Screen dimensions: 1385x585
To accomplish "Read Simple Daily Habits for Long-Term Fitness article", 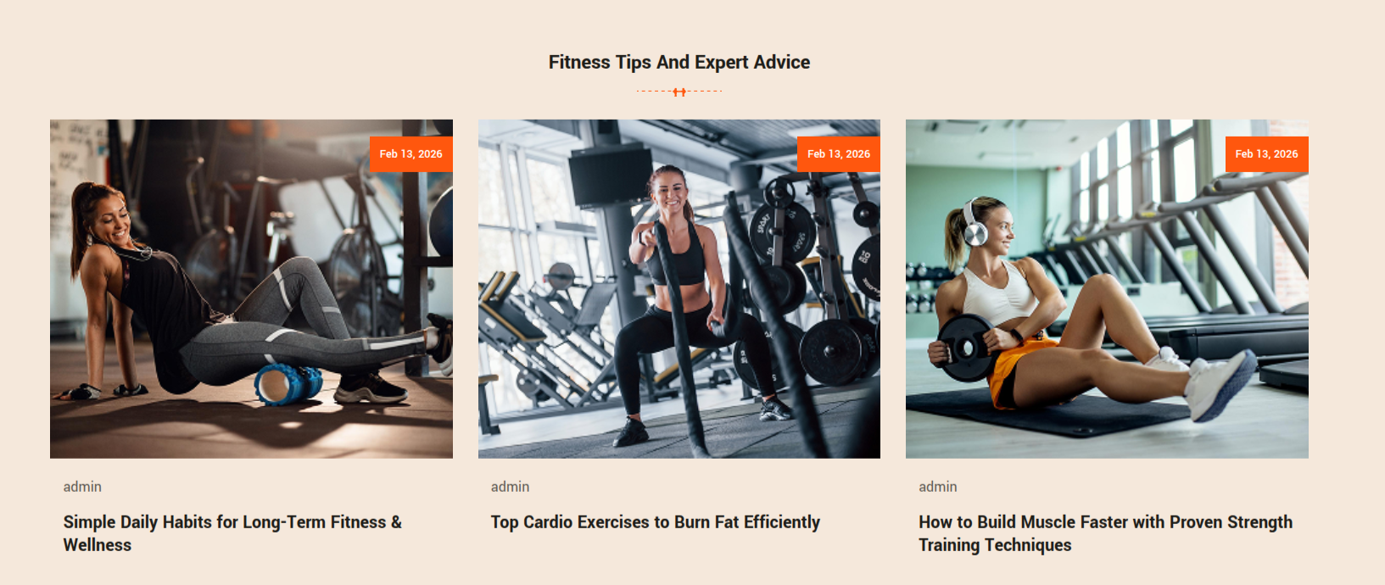I will tap(232, 533).
